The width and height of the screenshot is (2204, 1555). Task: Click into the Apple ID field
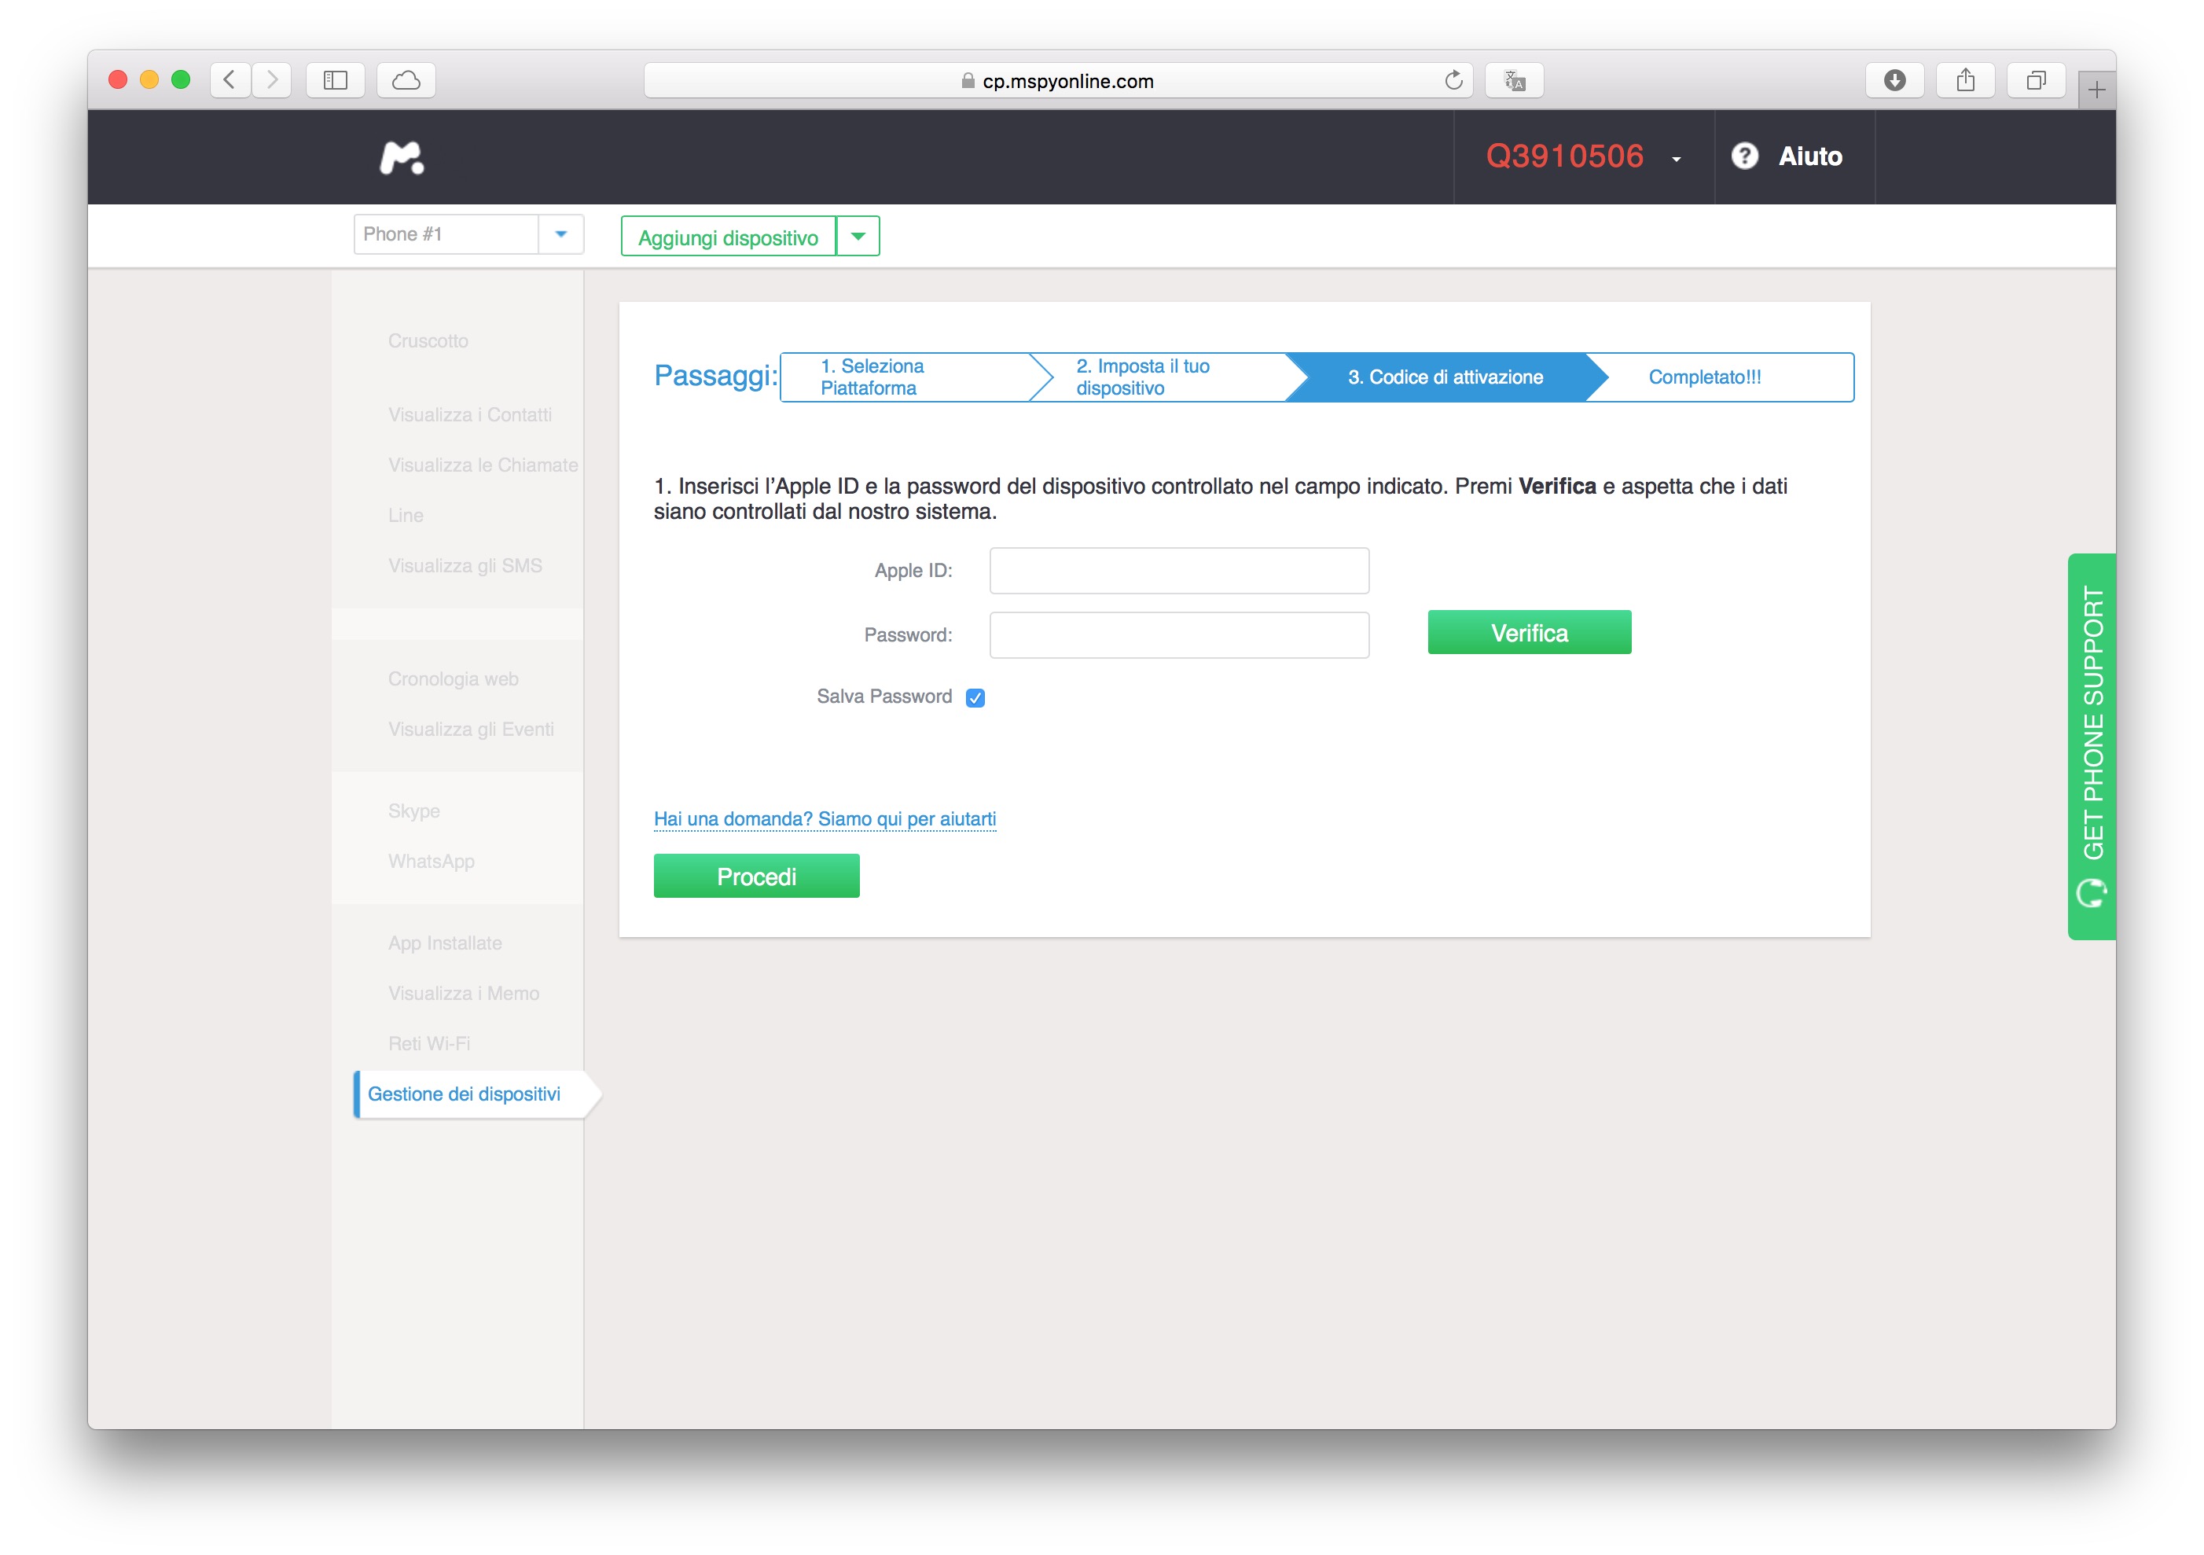pyautogui.click(x=1179, y=571)
